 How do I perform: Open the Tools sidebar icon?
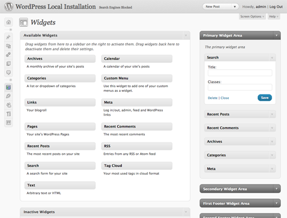[9, 114]
